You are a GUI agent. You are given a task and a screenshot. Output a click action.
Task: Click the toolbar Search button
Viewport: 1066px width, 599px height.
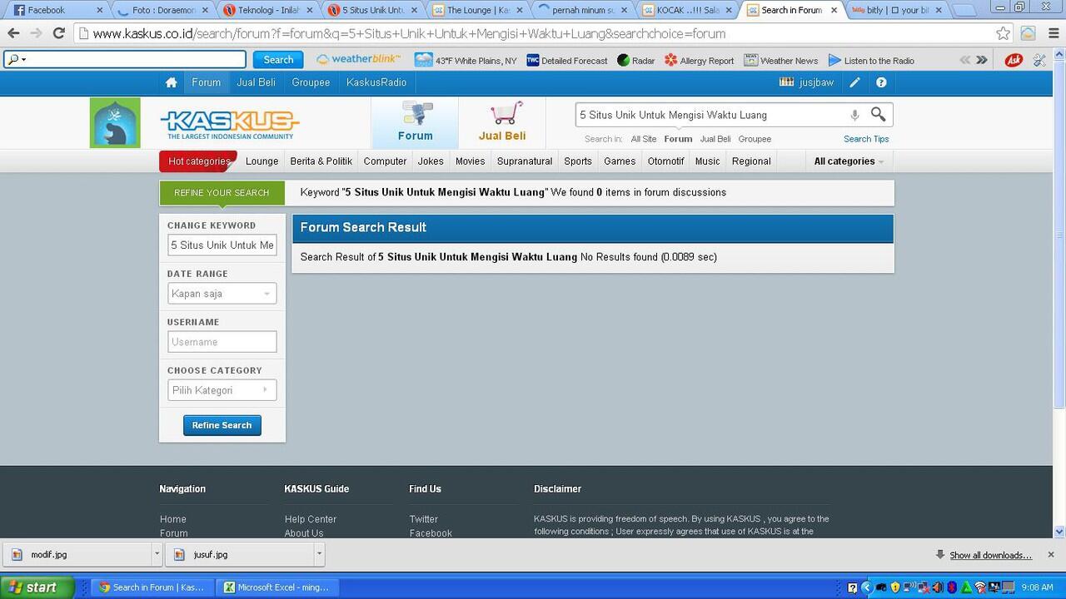point(278,60)
